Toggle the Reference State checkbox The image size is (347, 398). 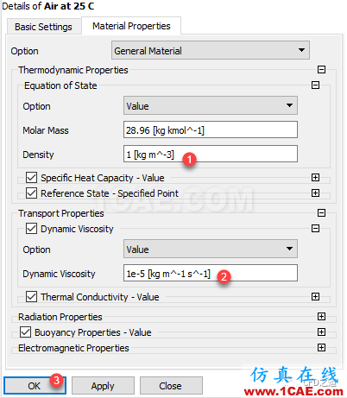tap(31, 193)
